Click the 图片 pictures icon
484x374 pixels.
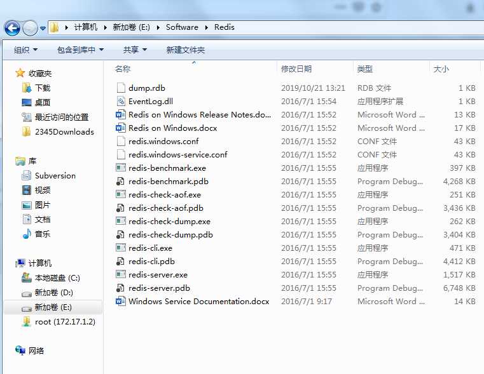tap(27, 205)
